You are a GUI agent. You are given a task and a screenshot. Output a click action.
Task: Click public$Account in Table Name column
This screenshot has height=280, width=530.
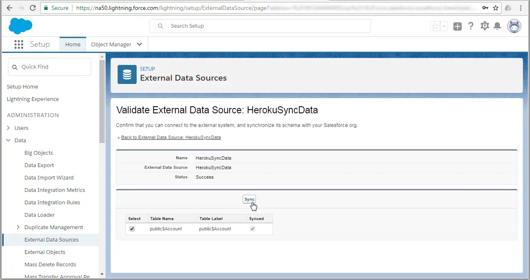click(166, 229)
